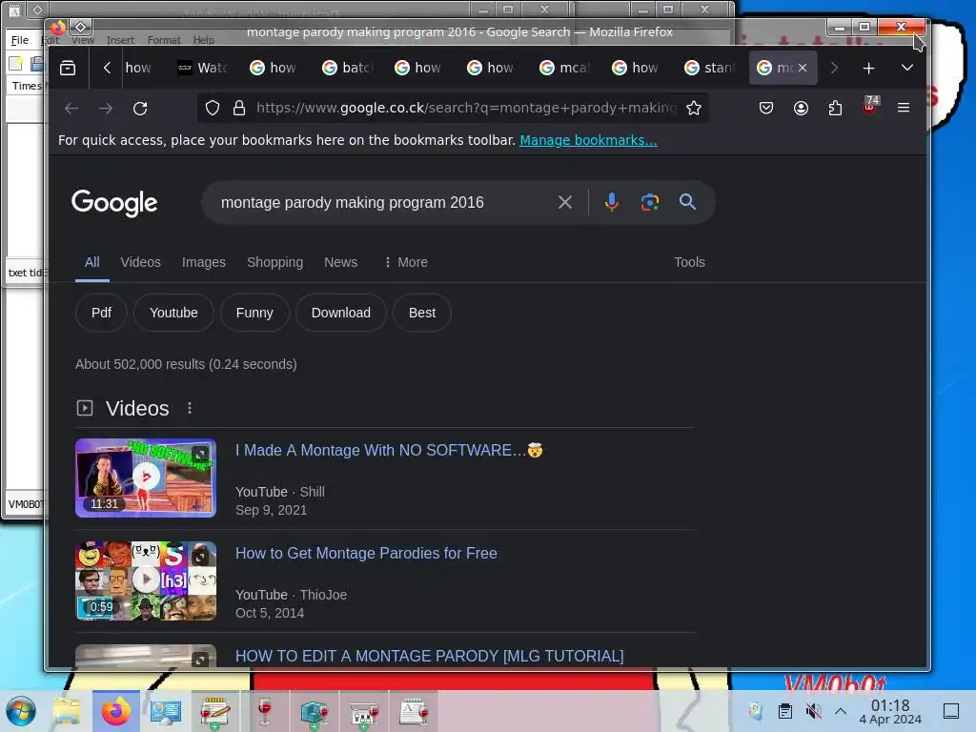The height and width of the screenshot is (732, 976).
Task: Switch to Videos results tab
Action: (x=141, y=263)
